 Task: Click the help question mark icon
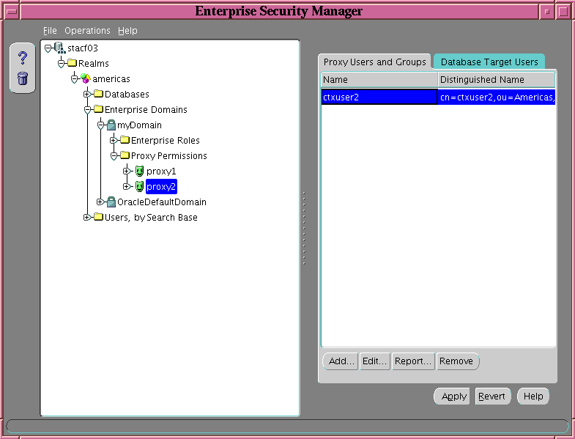pos(22,59)
